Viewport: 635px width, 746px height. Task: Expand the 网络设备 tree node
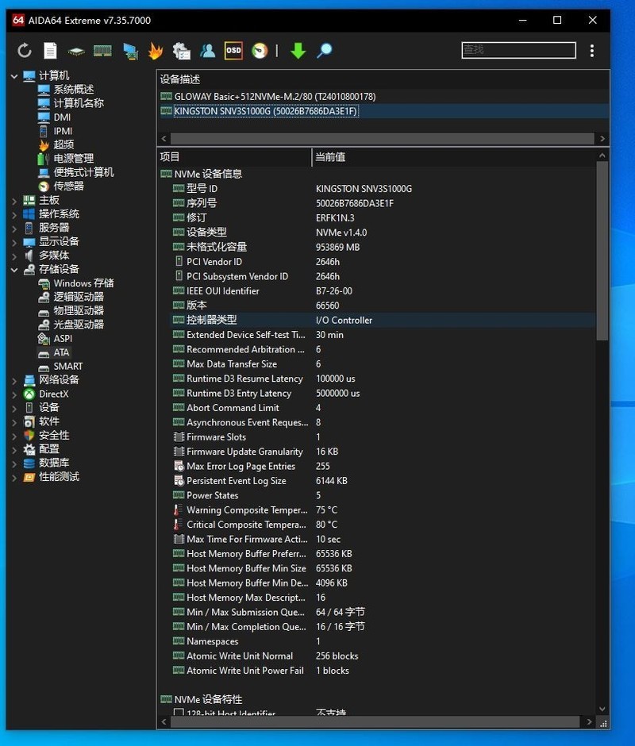14,381
